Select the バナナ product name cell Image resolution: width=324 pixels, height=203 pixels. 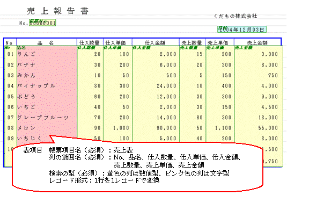click(x=26, y=65)
